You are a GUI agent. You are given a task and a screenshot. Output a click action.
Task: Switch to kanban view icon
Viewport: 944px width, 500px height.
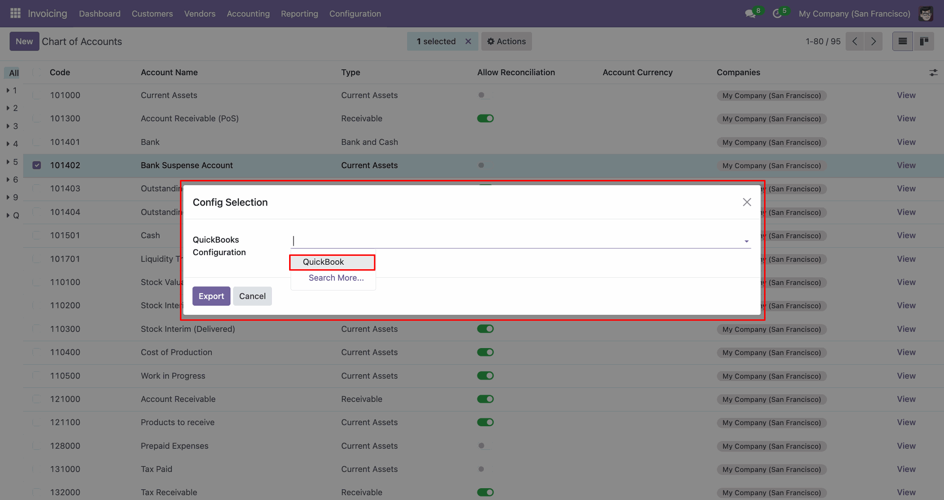click(x=924, y=41)
